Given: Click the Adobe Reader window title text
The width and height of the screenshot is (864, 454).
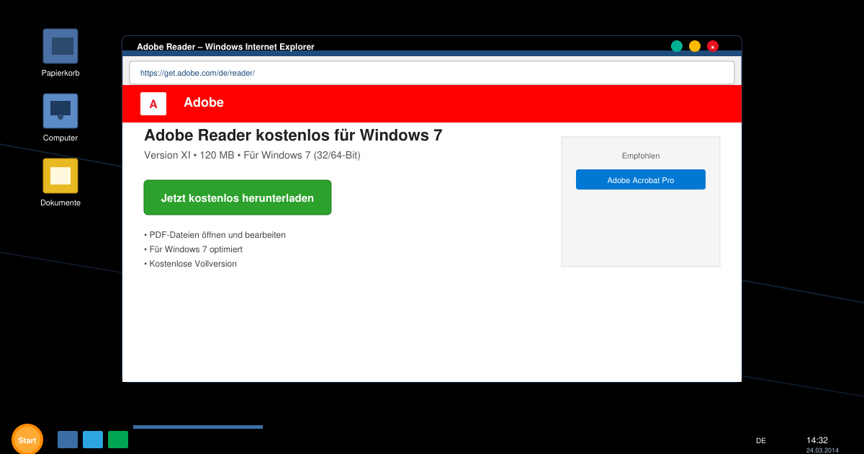Looking at the screenshot, I should (x=225, y=47).
